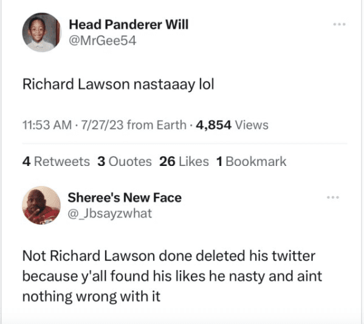
Task: View the 26 Likes list
Action: click(184, 162)
